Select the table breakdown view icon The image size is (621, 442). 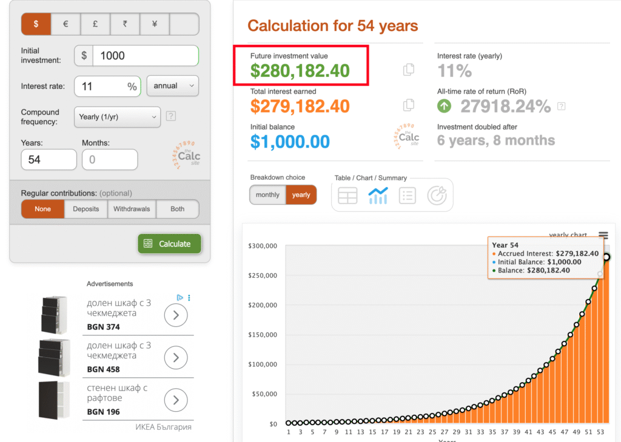347,196
